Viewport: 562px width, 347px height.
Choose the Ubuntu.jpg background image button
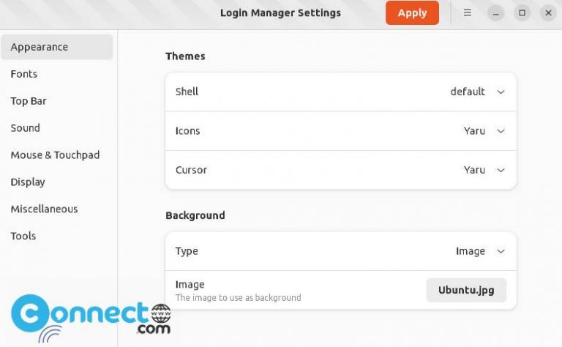(x=466, y=290)
